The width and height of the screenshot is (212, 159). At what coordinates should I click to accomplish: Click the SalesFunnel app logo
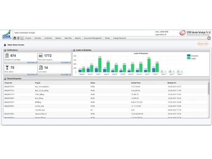[6, 35]
